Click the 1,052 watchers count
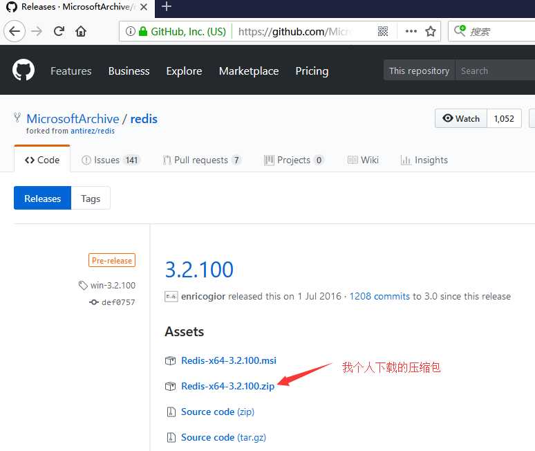535x451 pixels. point(504,118)
